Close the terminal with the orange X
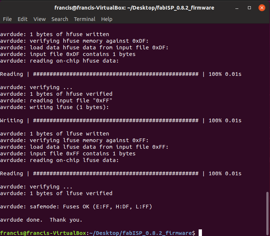This screenshot has width=270, height=236. [x=262, y=8]
